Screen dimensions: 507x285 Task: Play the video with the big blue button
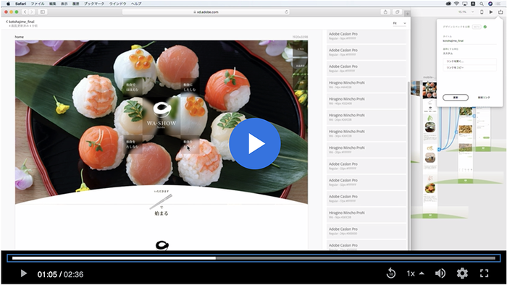[255, 144]
